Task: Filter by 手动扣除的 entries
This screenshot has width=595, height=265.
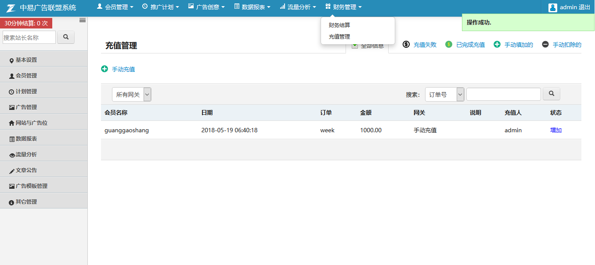Action: coord(566,45)
